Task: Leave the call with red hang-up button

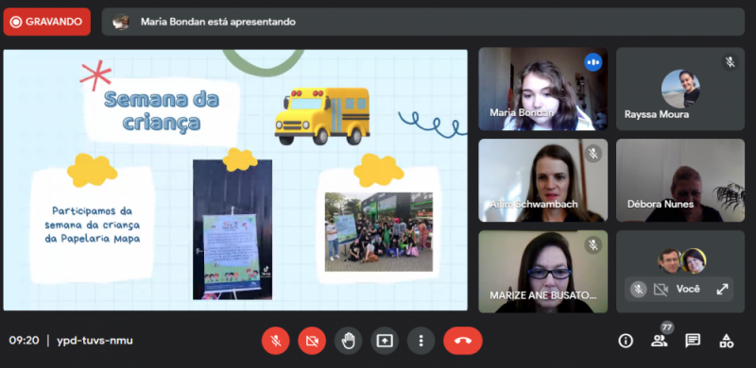Action: point(463,341)
